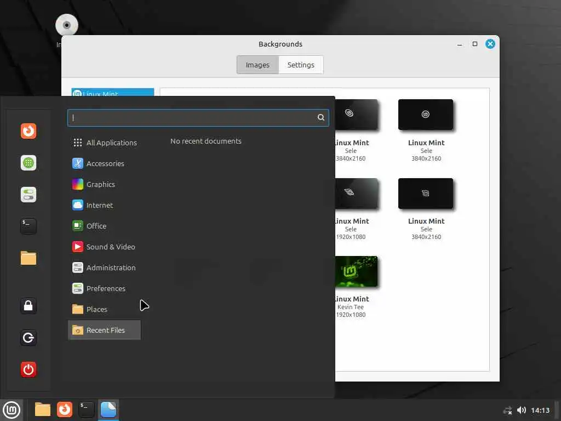This screenshot has height=421, width=561.
Task: Lock the screen using the padlock icon
Action: coord(28,306)
